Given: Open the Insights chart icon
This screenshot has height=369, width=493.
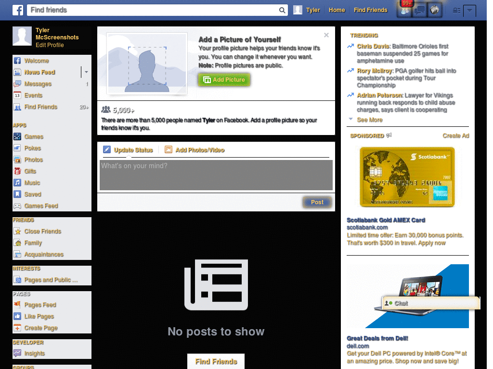Looking at the screenshot, I should click(x=17, y=353).
